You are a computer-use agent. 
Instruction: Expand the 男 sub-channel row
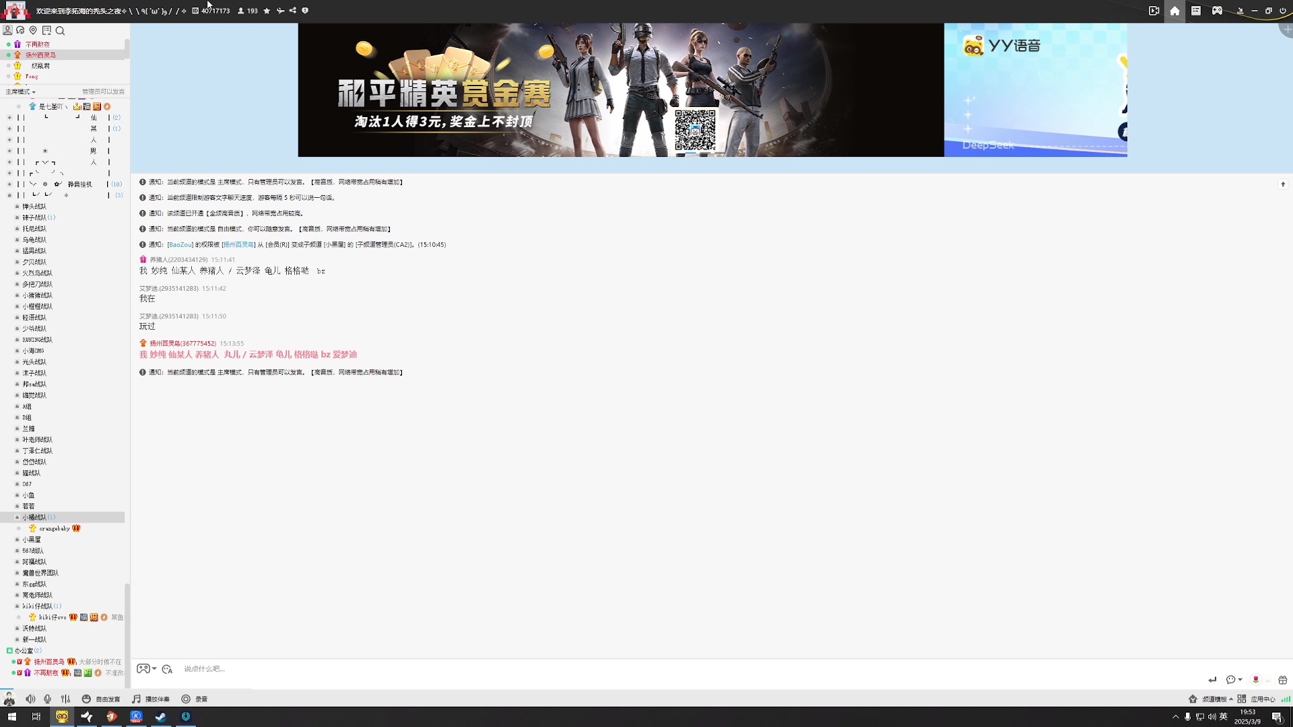pyautogui.click(x=9, y=151)
